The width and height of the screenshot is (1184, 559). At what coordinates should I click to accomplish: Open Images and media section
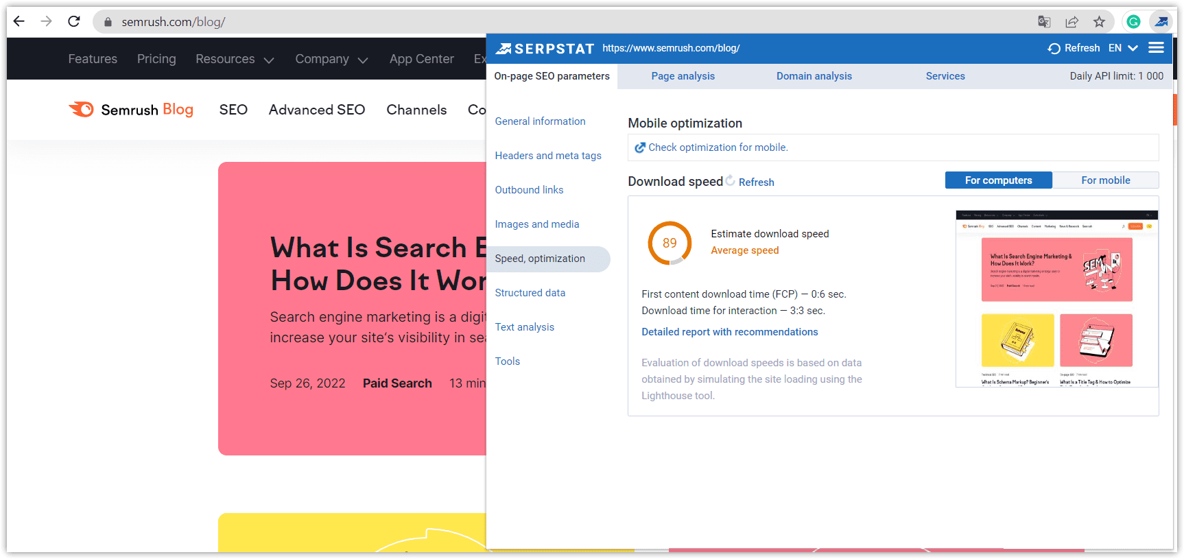click(x=537, y=224)
